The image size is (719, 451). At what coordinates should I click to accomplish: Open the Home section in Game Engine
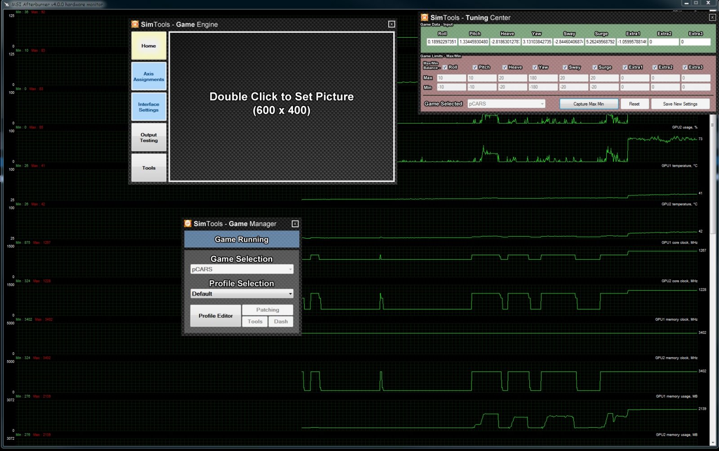[x=149, y=46]
